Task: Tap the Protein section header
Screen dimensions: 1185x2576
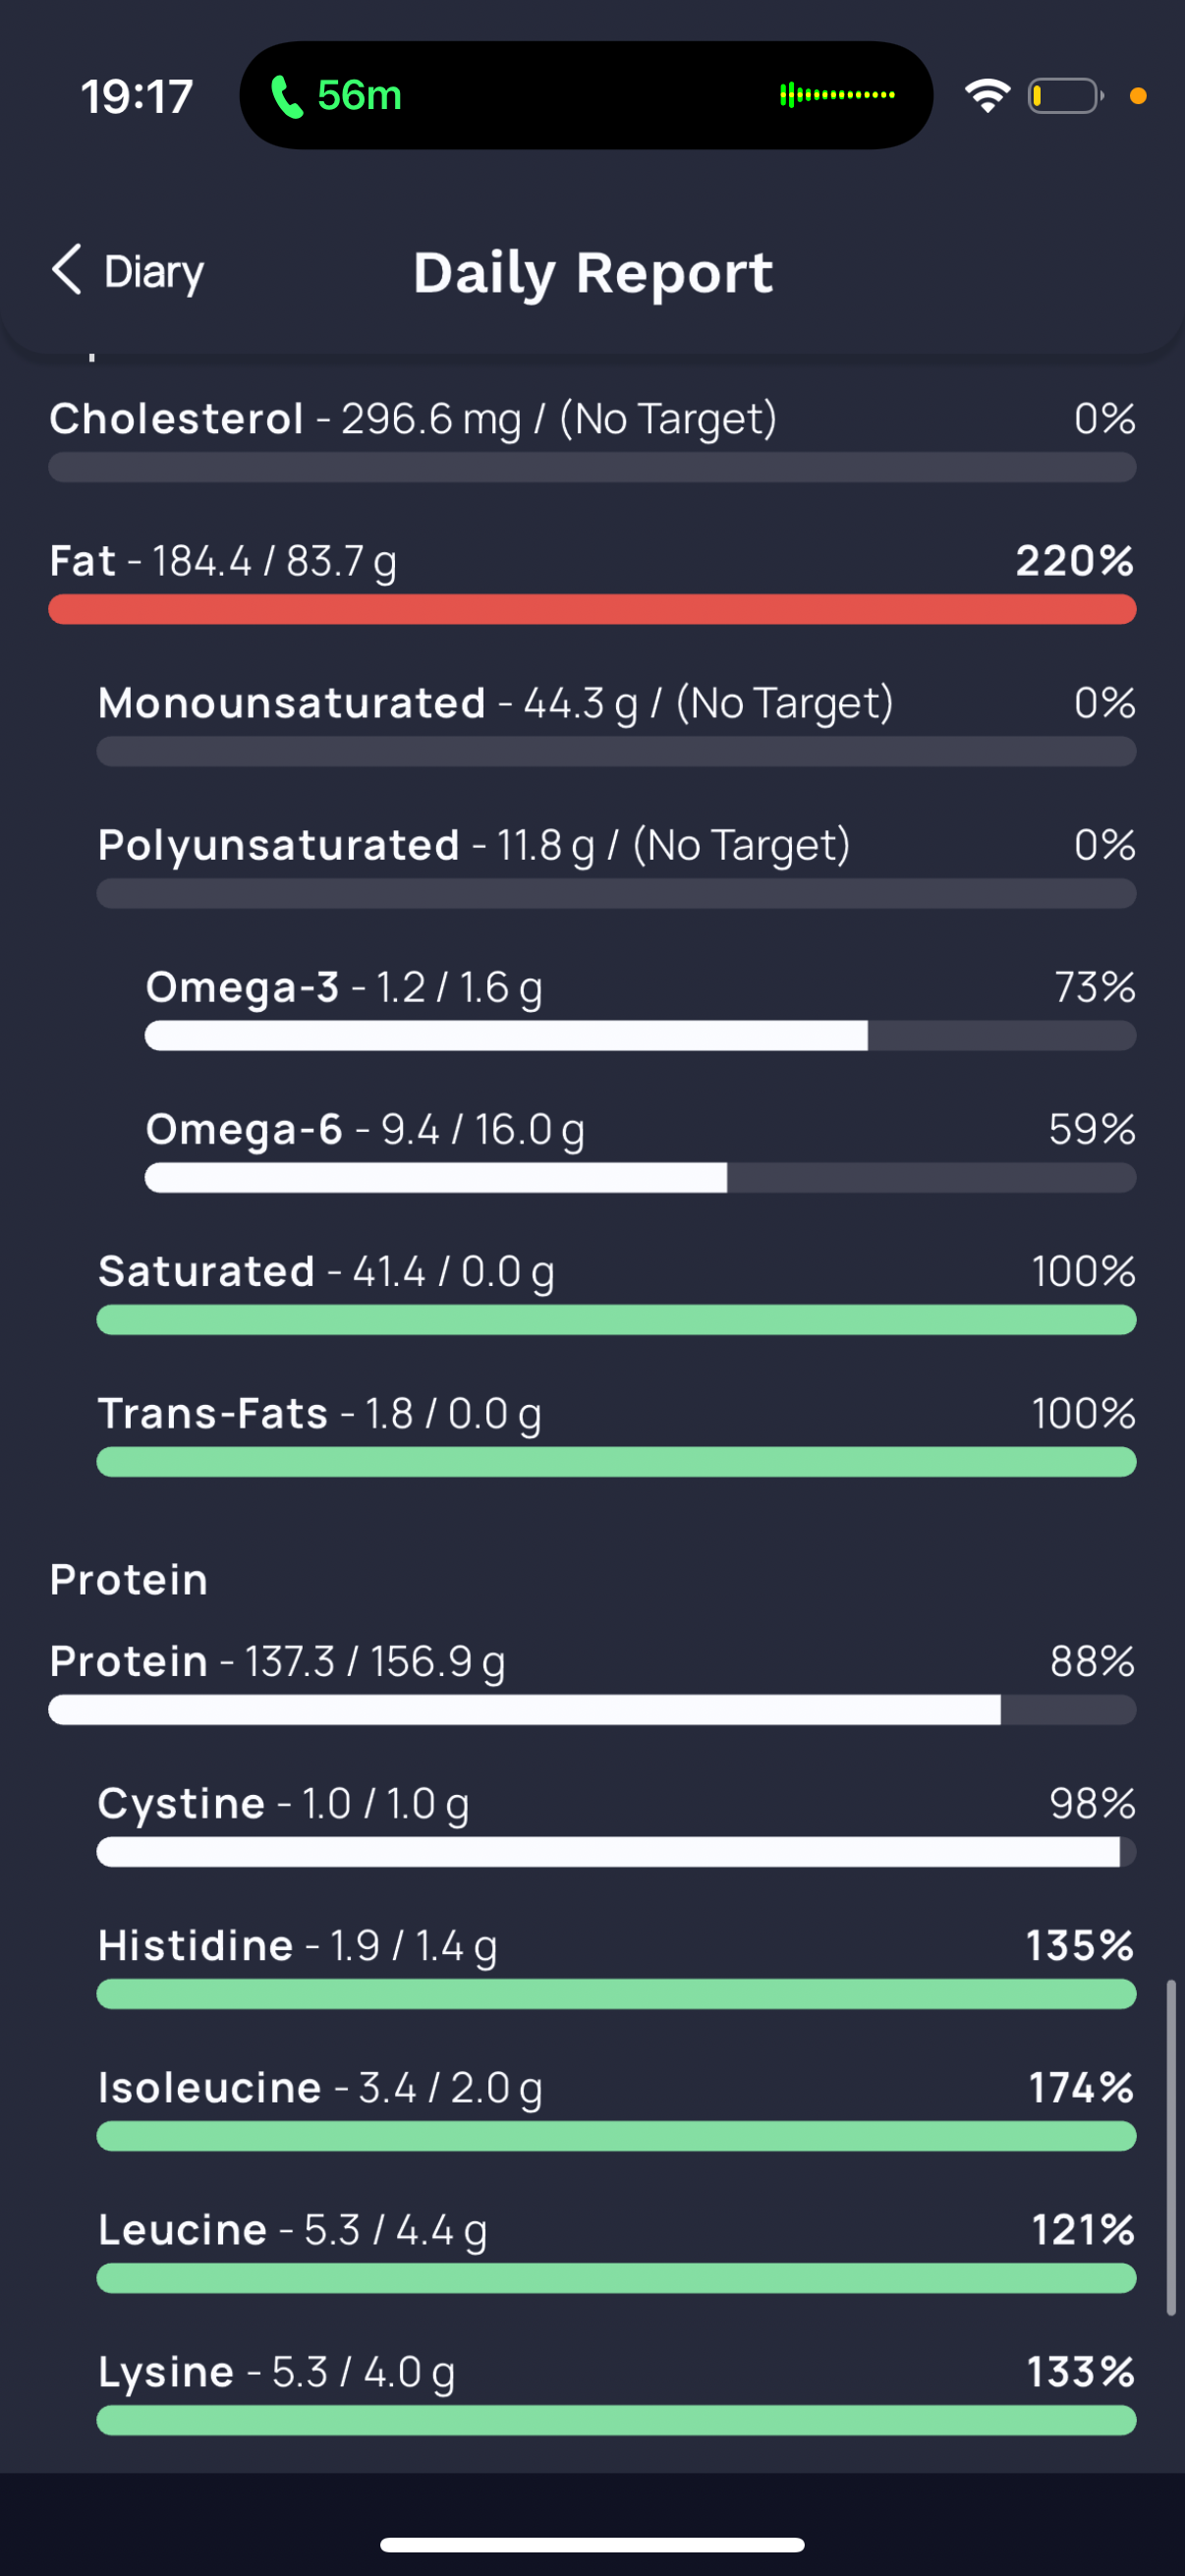Action: click(x=129, y=1580)
